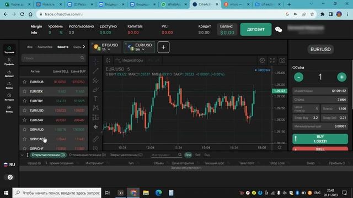Switch to the Favourites asset tab
Screen dimensions: 353x198
45,47
